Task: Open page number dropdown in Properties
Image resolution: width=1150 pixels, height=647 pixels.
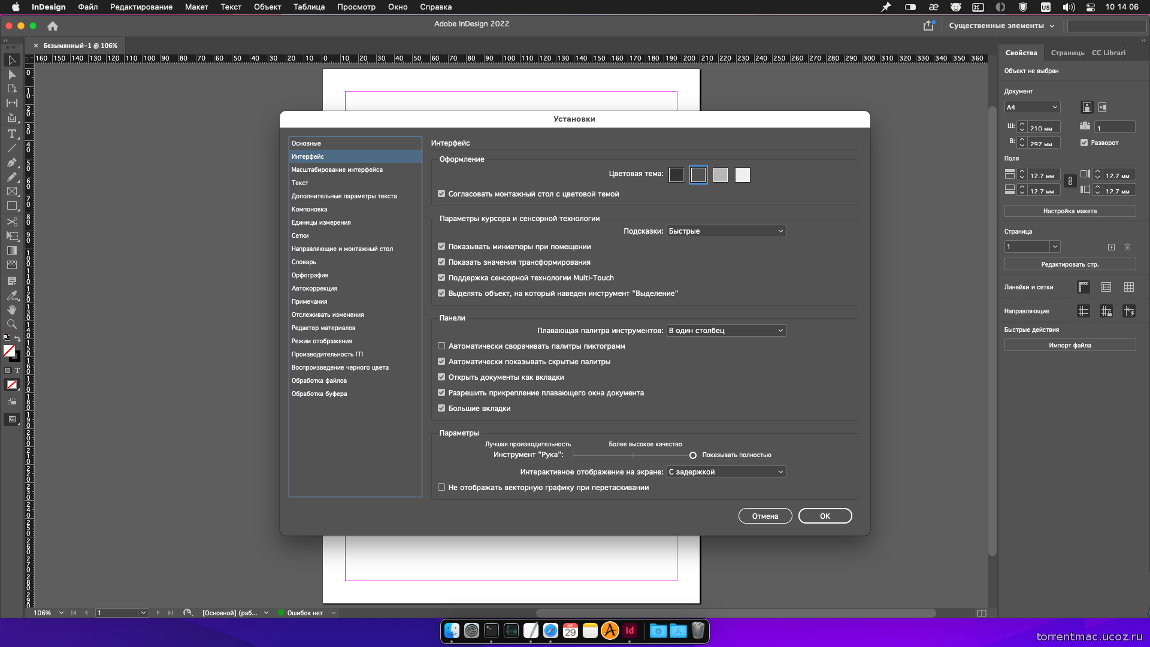Action: coord(1055,247)
